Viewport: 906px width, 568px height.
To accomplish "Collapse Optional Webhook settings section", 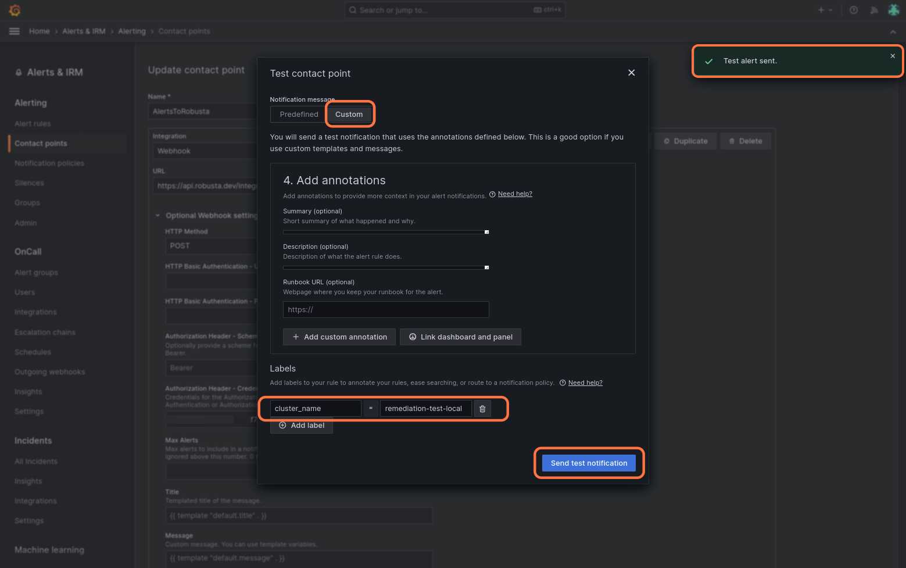I will 157,216.
